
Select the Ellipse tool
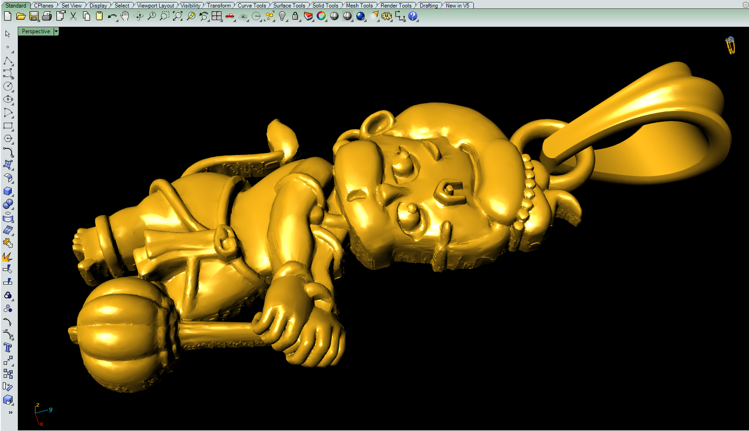pyautogui.click(x=8, y=100)
